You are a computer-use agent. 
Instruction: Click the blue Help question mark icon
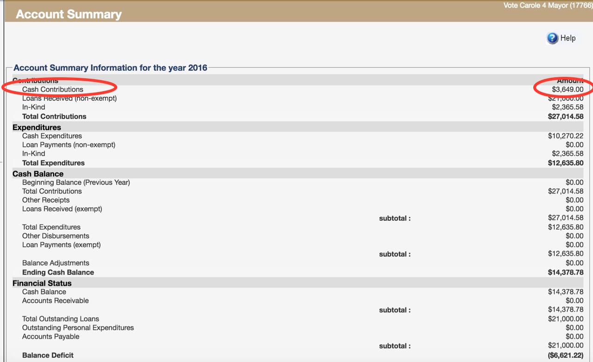point(552,38)
